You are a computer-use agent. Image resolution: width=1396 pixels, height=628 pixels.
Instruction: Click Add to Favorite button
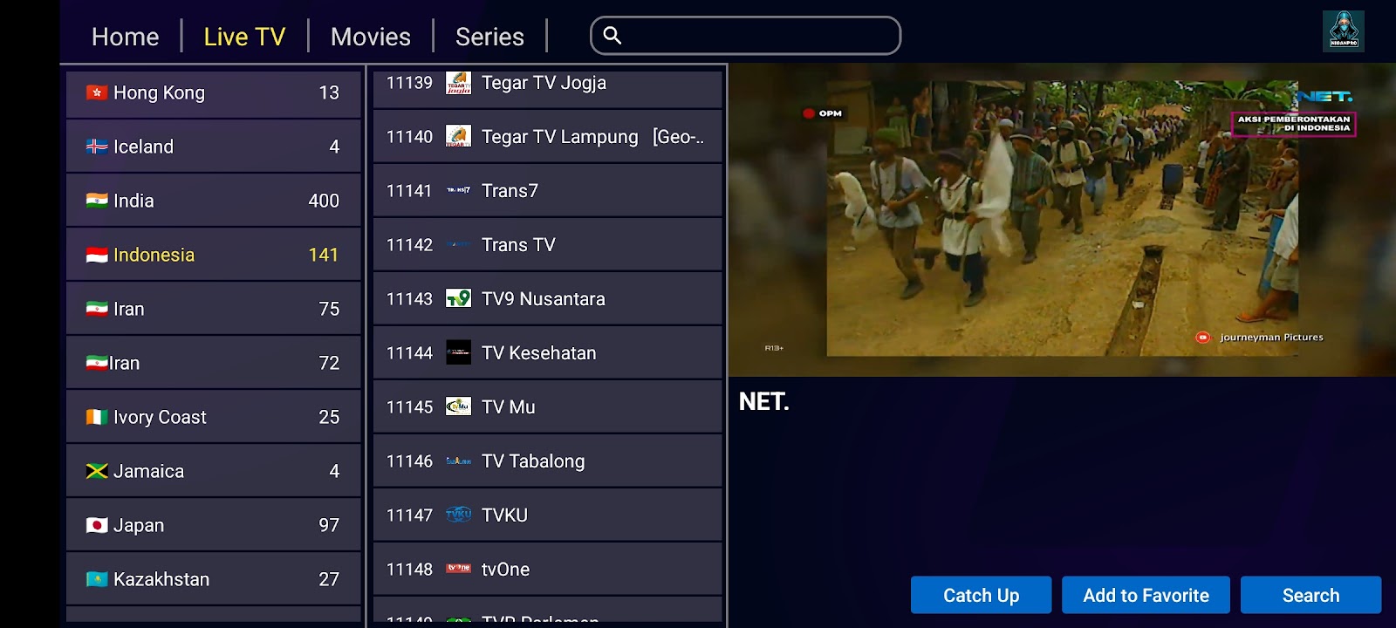1146,595
